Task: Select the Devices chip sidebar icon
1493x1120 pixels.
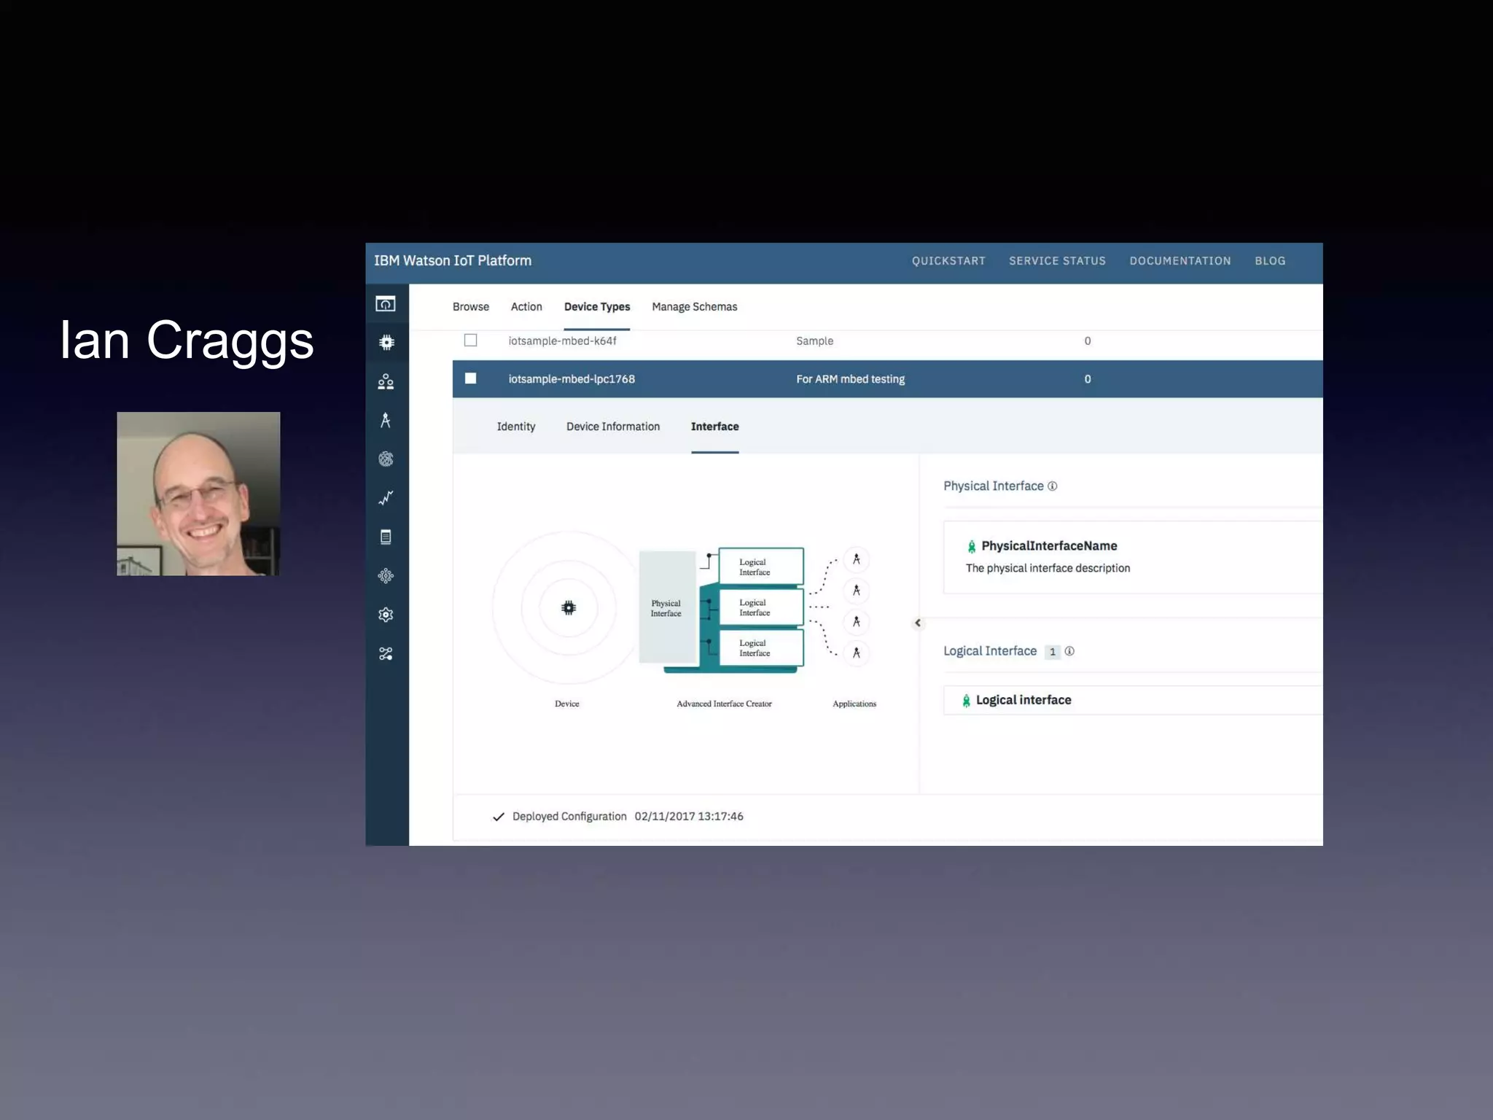Action: click(386, 343)
